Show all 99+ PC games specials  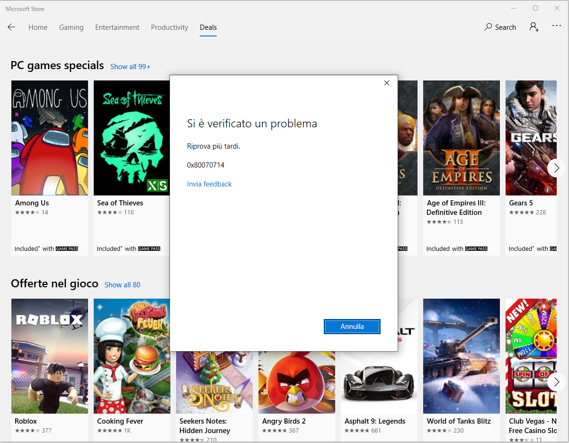130,67
